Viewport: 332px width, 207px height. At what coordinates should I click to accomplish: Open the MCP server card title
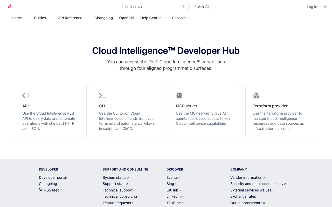[186, 106]
